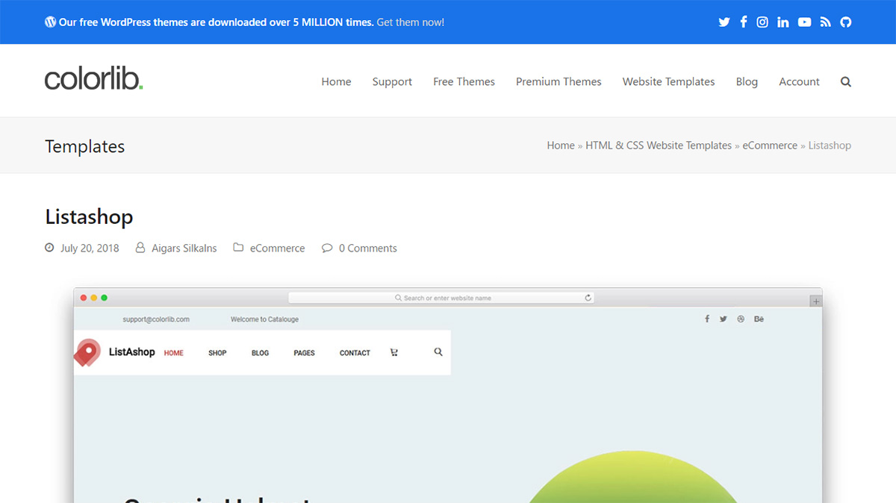This screenshot has width=896, height=503.
Task: Click Welcome to Catalouge text in preview
Action: click(x=264, y=319)
